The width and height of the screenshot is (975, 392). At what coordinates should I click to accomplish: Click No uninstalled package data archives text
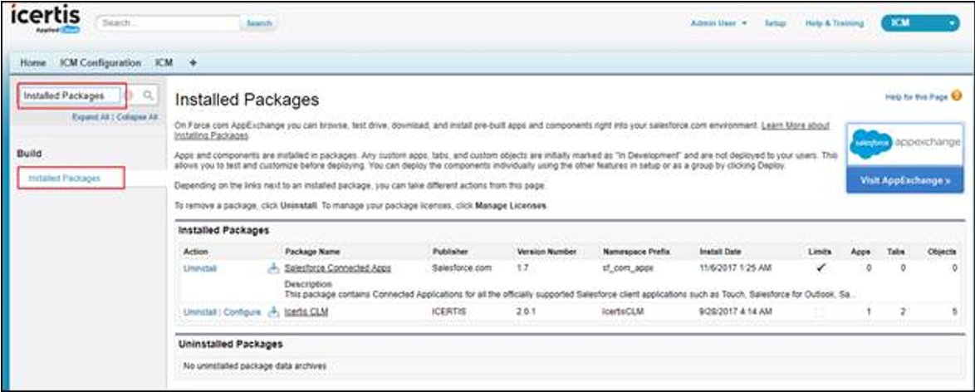[x=255, y=366]
